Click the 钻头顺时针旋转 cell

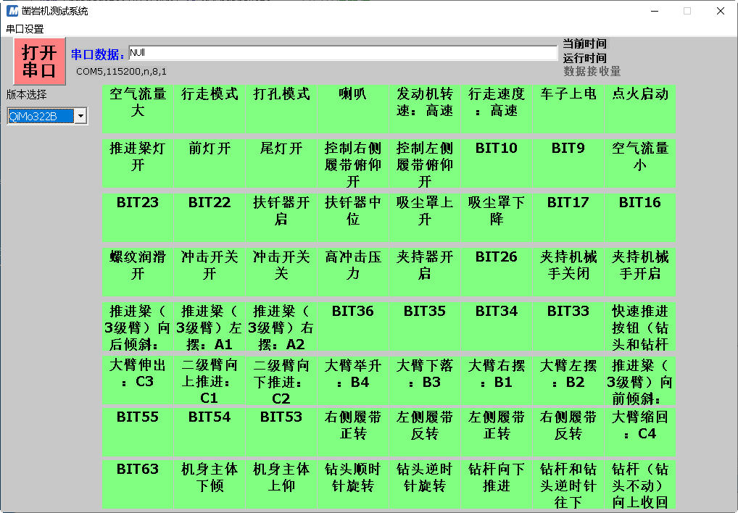[353, 483]
